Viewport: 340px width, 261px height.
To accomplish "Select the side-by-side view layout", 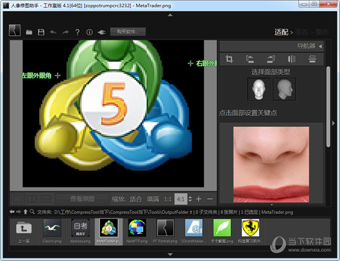I will [x=32, y=199].
